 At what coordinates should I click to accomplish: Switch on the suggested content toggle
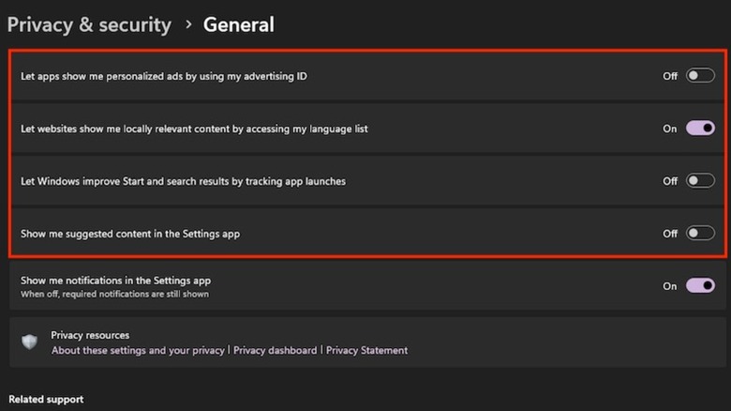pos(700,234)
